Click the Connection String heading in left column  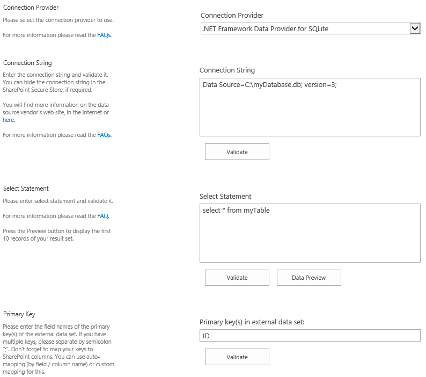coord(27,63)
